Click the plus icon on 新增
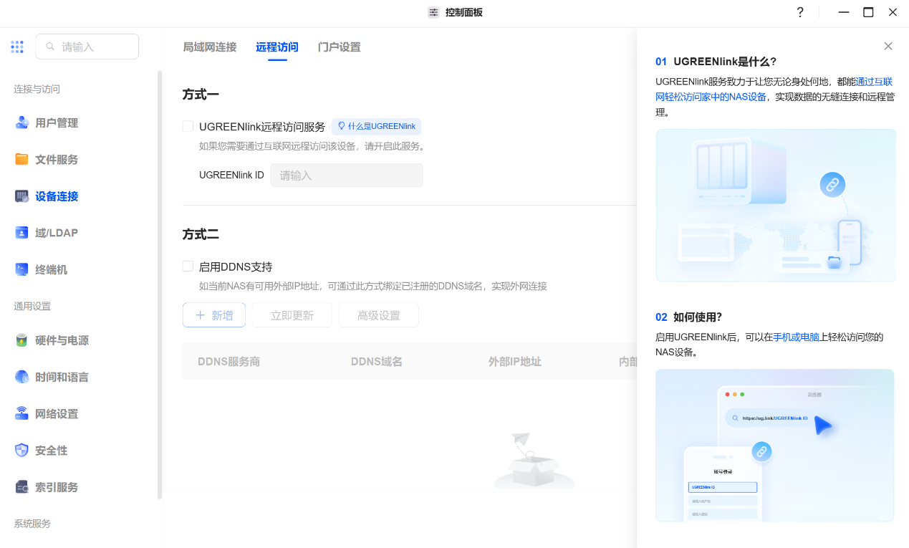This screenshot has width=909, height=548. [x=201, y=315]
